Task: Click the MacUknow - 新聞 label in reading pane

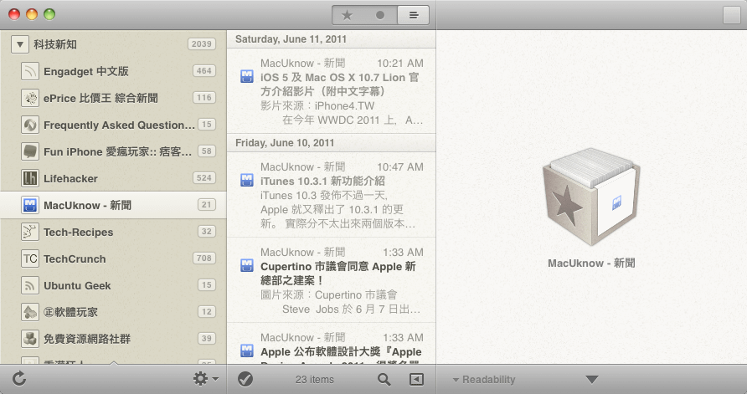Action: pos(591,264)
